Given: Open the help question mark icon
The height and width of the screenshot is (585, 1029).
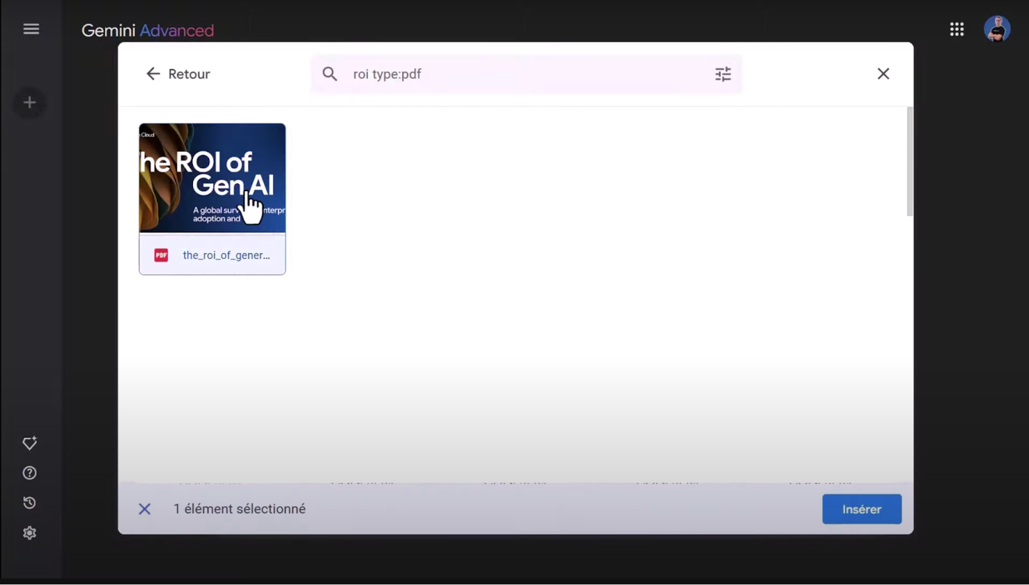Looking at the screenshot, I should [x=30, y=473].
